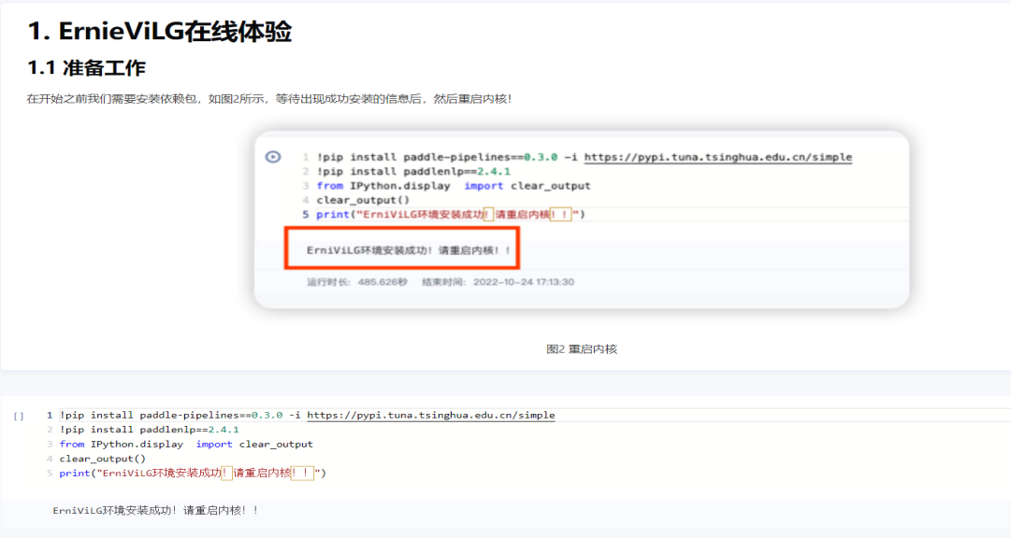Click the restart kernel screenshot thumbnail
This screenshot has width=1011, height=538.
pos(581,219)
